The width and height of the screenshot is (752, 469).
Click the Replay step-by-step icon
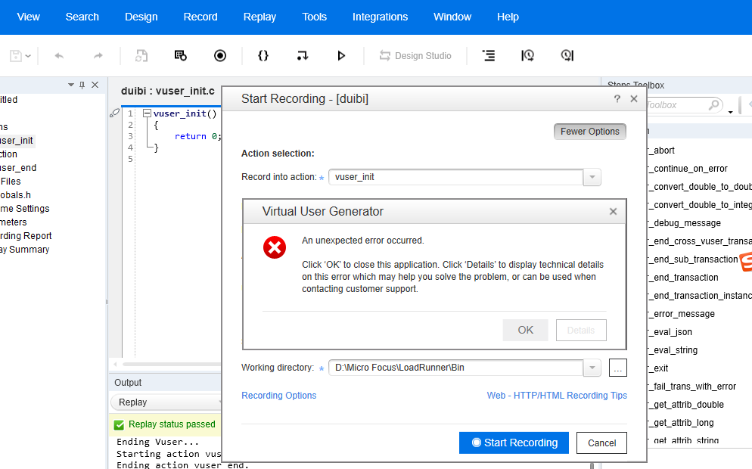click(302, 56)
